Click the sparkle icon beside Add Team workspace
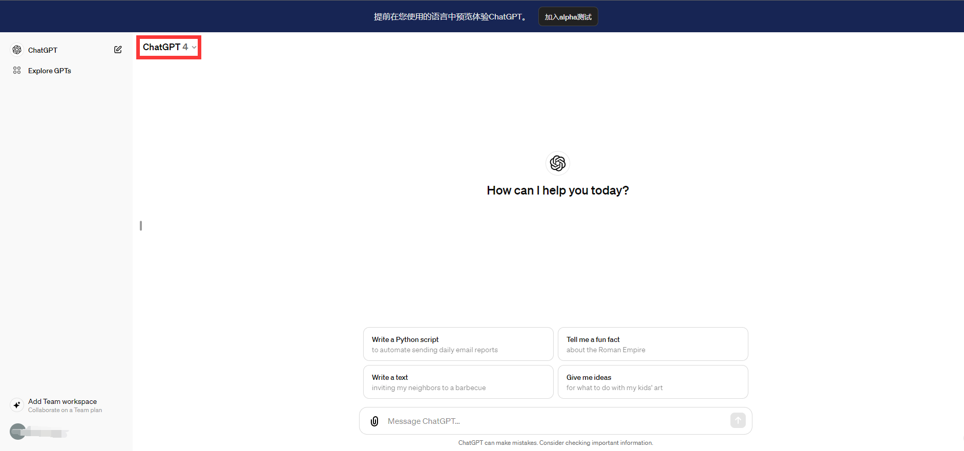This screenshot has width=964, height=451. [x=17, y=405]
